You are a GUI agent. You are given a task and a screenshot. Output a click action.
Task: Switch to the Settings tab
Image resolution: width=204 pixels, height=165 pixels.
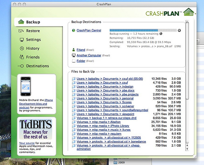[33, 40]
